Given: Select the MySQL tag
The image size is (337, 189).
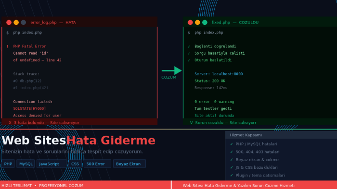Looking at the screenshot, I should (x=26, y=164).
